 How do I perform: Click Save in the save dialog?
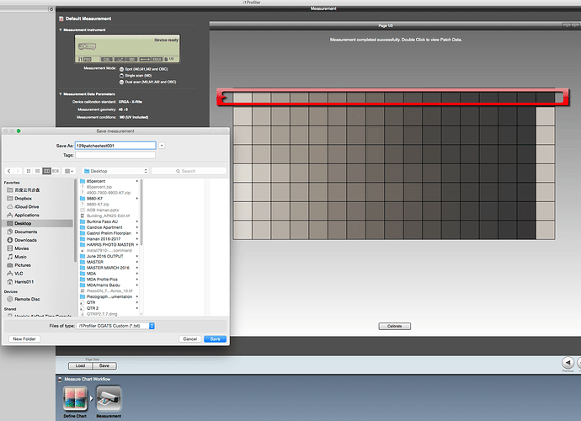(216, 338)
